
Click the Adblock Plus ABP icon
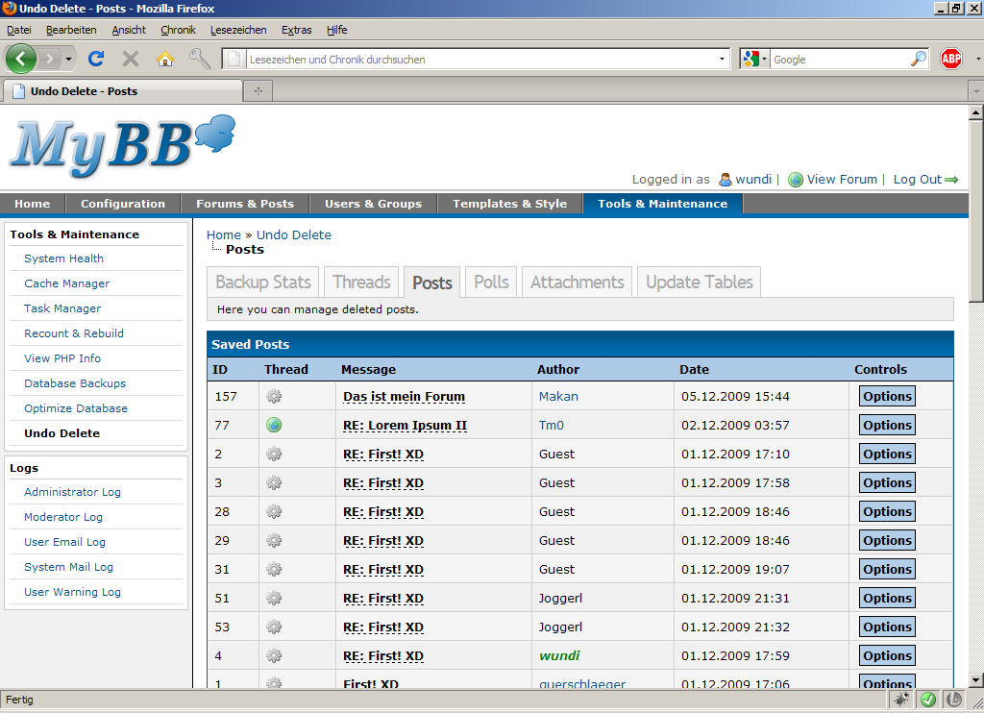coord(951,59)
